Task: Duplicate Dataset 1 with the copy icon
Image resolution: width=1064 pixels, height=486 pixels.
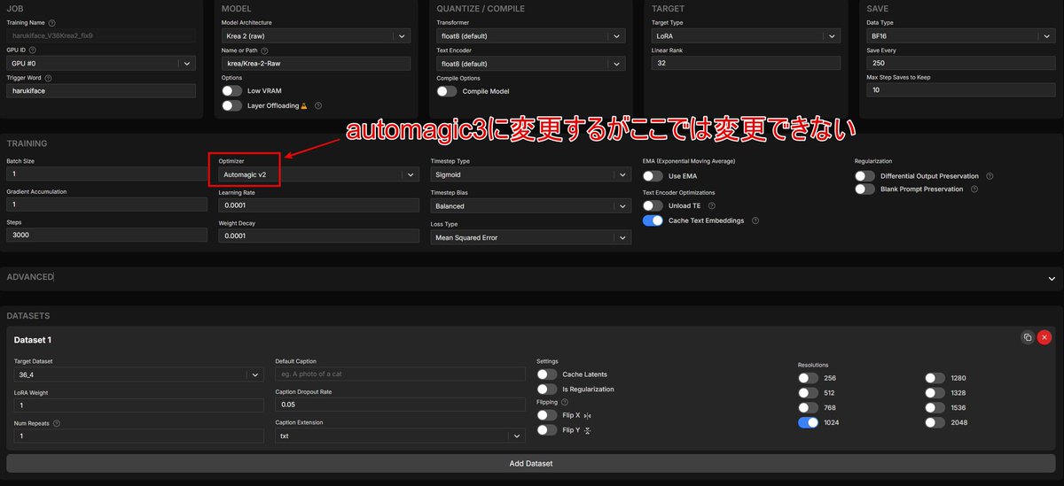Action: pyautogui.click(x=1028, y=337)
